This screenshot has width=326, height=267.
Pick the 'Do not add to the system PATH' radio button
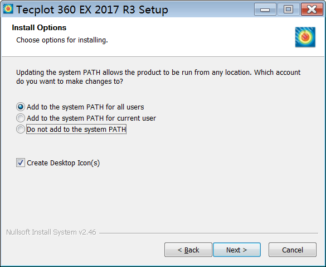(x=21, y=129)
